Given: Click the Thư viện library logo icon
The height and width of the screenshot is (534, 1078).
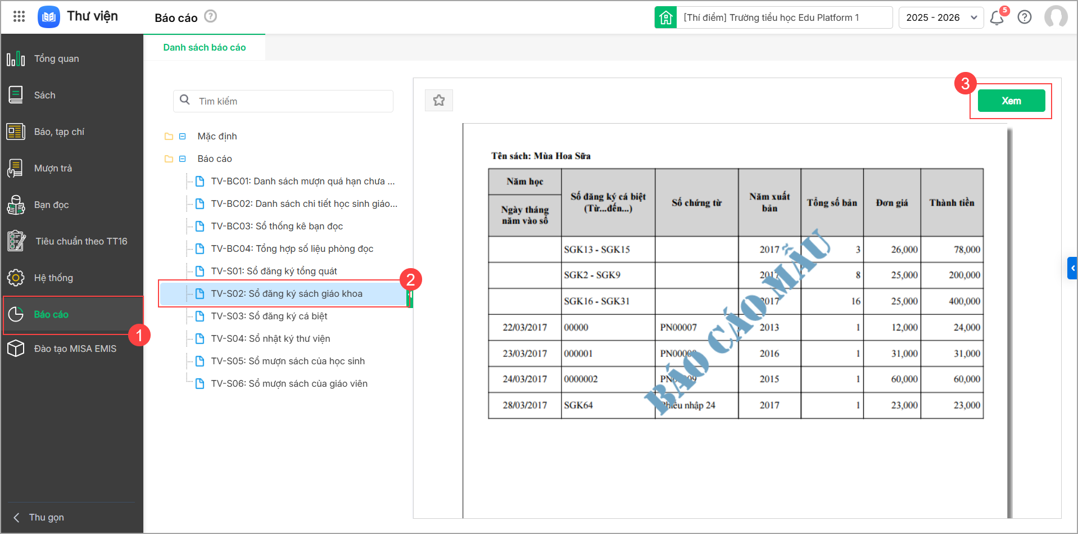Looking at the screenshot, I should pyautogui.click(x=49, y=17).
